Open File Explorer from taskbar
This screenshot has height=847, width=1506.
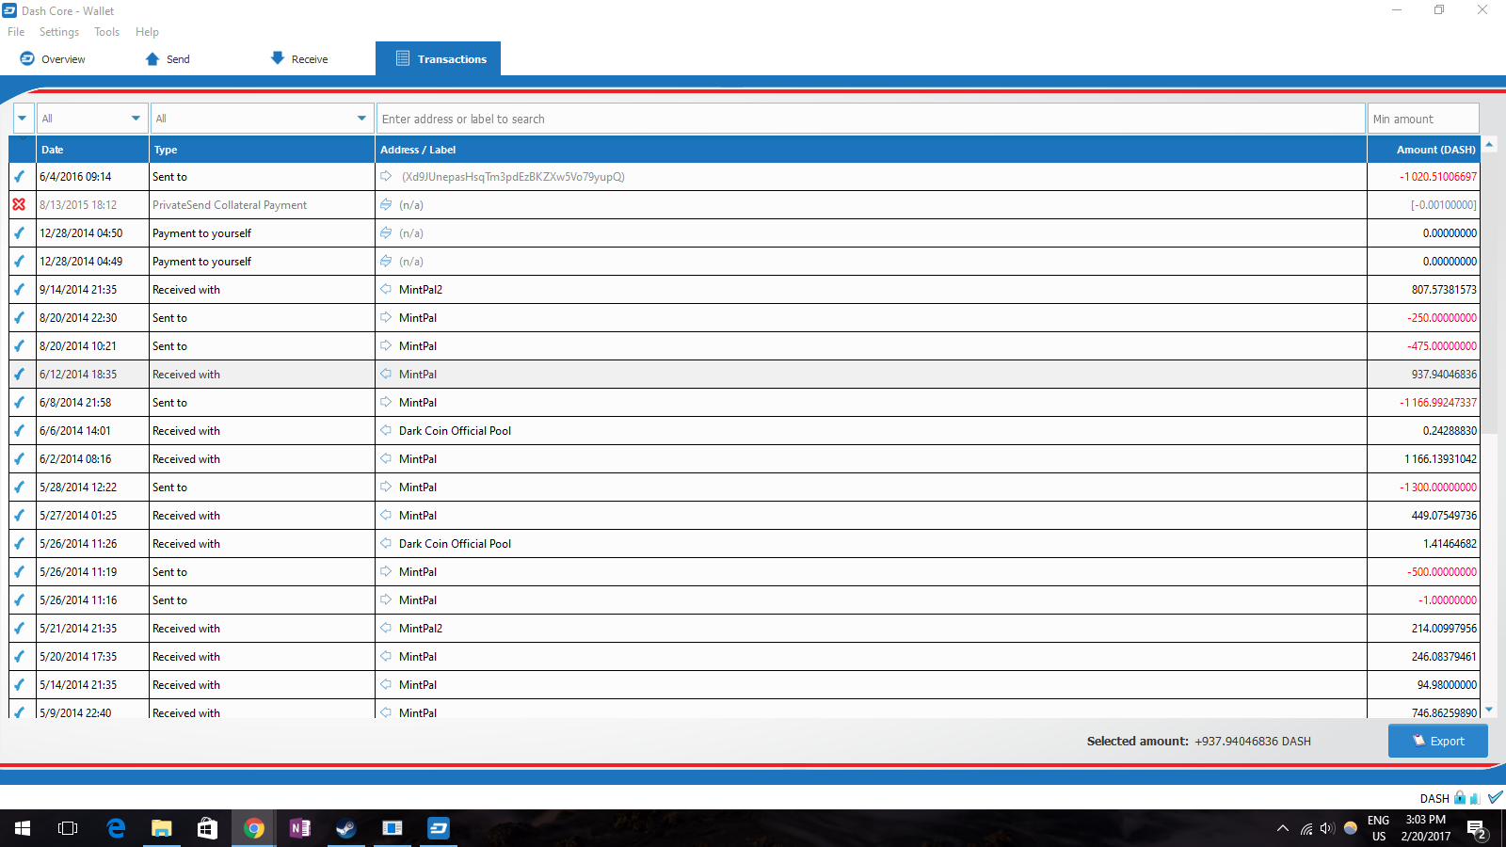click(162, 828)
